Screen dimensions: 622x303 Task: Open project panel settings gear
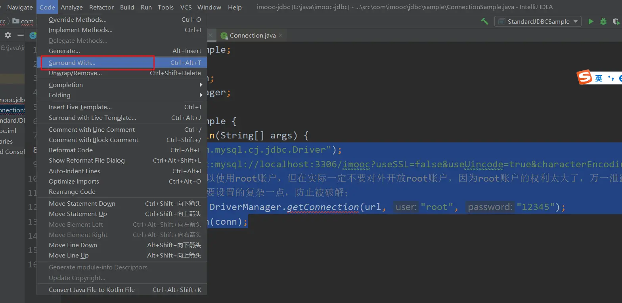pyautogui.click(x=8, y=35)
